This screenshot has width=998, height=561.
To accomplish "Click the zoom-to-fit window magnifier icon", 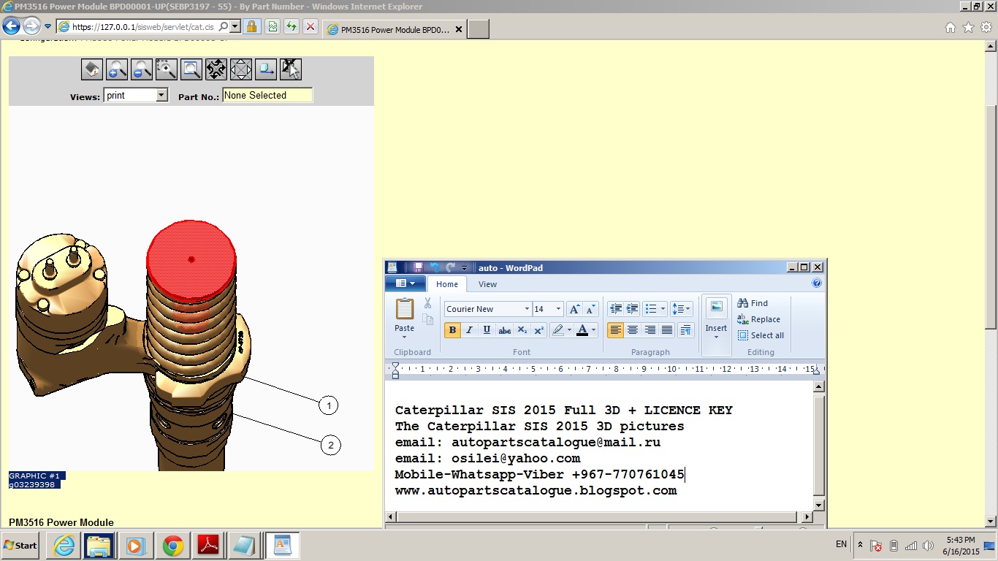I will [x=191, y=69].
